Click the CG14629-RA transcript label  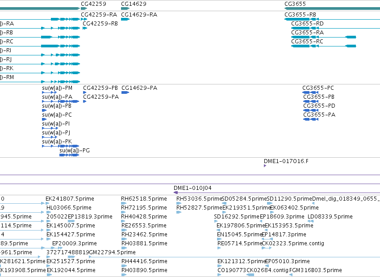coord(139,15)
